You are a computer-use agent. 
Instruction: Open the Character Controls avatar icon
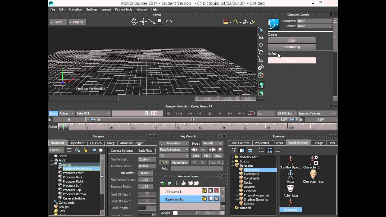click(274, 24)
